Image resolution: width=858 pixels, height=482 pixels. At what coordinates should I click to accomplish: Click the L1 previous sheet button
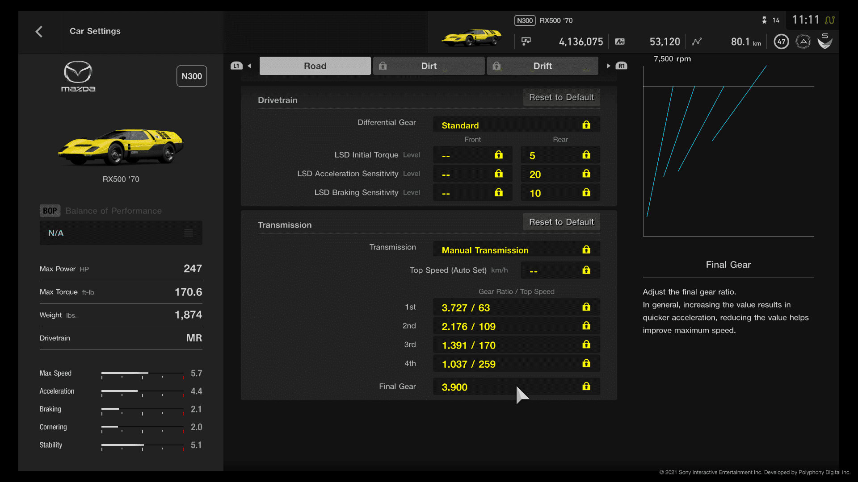tap(236, 66)
